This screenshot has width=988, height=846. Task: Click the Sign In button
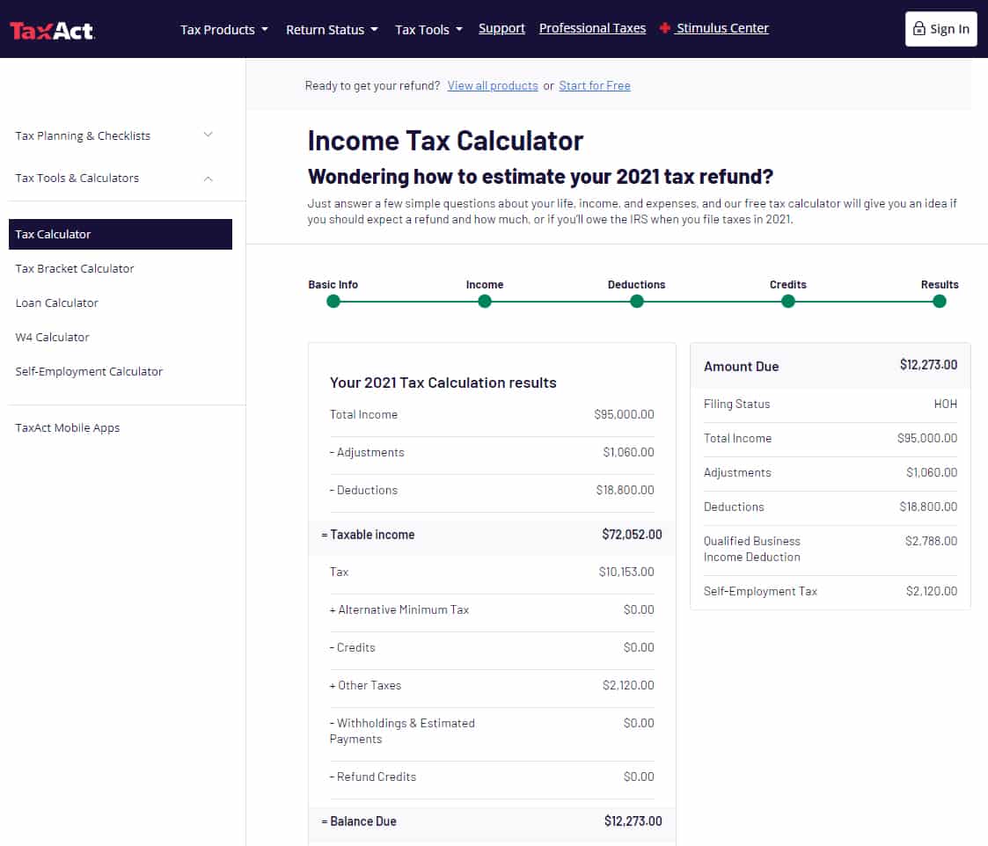(x=940, y=28)
